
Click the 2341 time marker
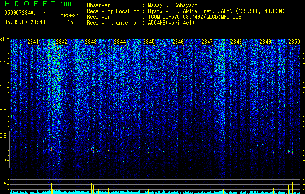pos(33,41)
